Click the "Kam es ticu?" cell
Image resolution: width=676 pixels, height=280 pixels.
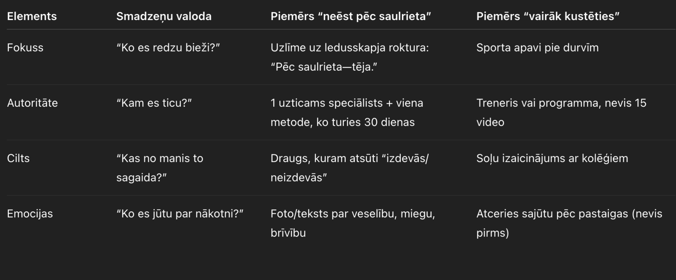pos(154,103)
